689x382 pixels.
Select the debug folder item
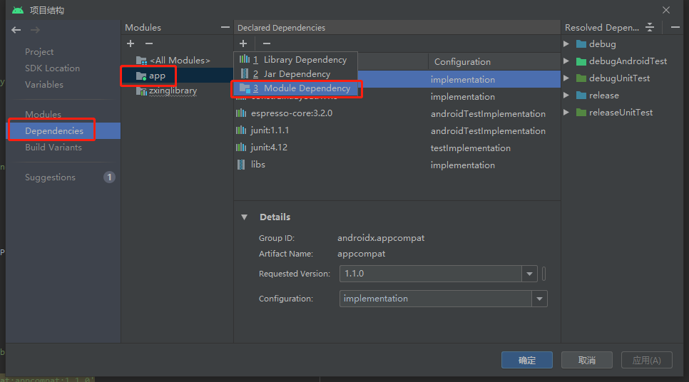596,44
